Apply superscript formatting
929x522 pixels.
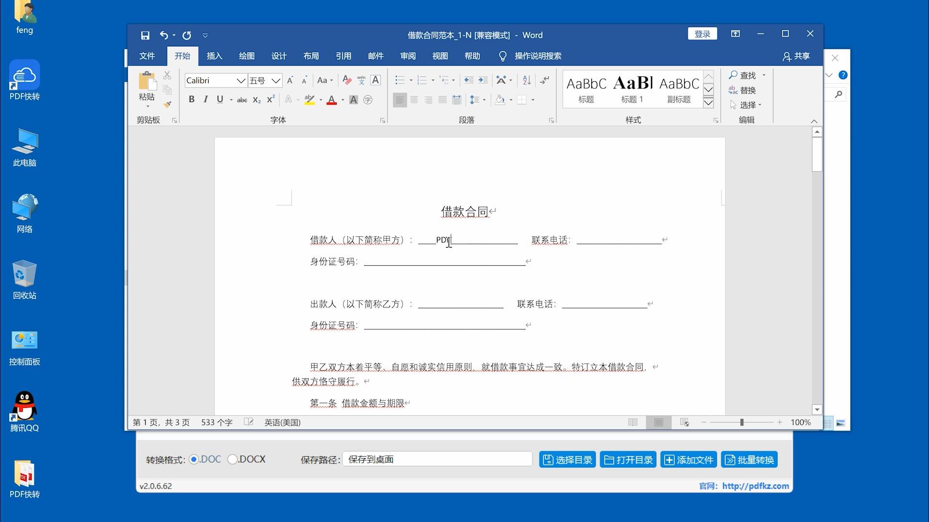pos(271,100)
